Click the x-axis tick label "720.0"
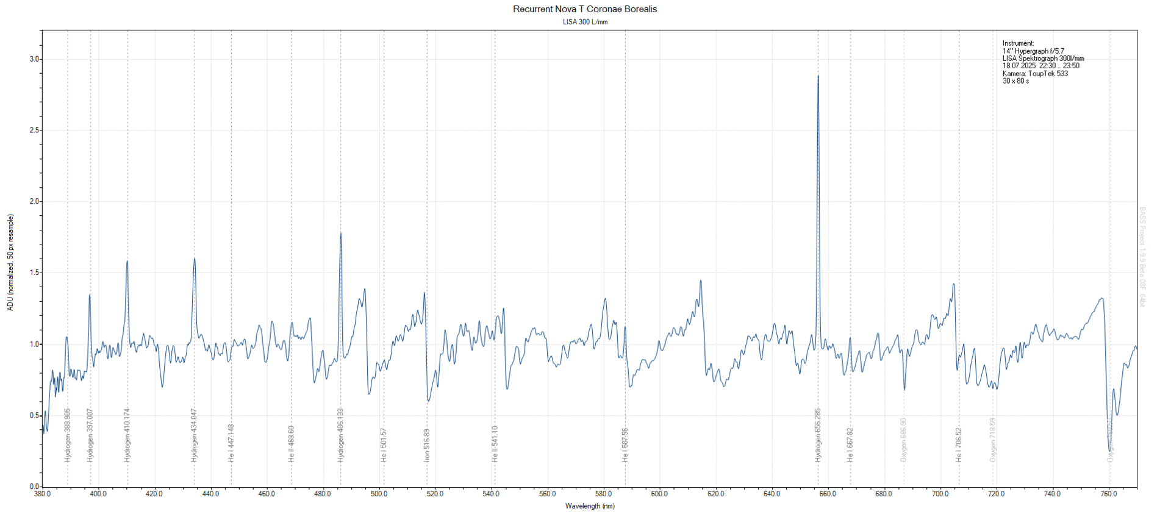Image resolution: width=1171 pixels, height=517 pixels. coord(996,494)
